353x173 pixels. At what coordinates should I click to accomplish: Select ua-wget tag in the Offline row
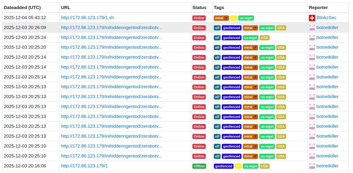(x=251, y=166)
